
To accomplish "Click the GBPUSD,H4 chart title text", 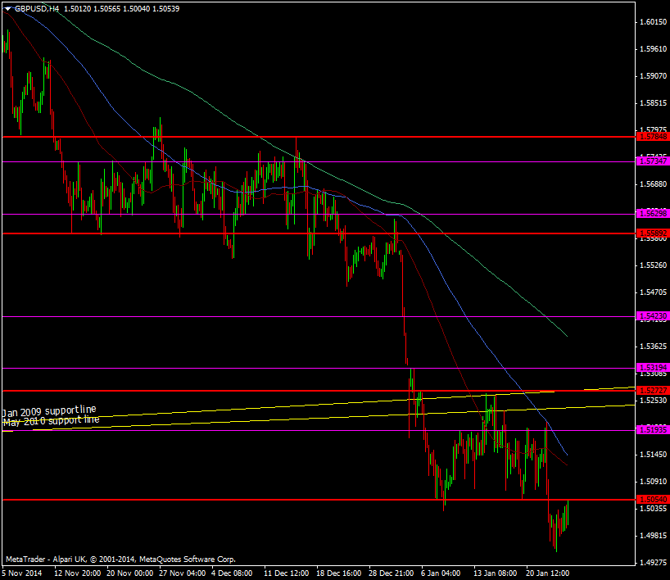I will click(x=37, y=8).
